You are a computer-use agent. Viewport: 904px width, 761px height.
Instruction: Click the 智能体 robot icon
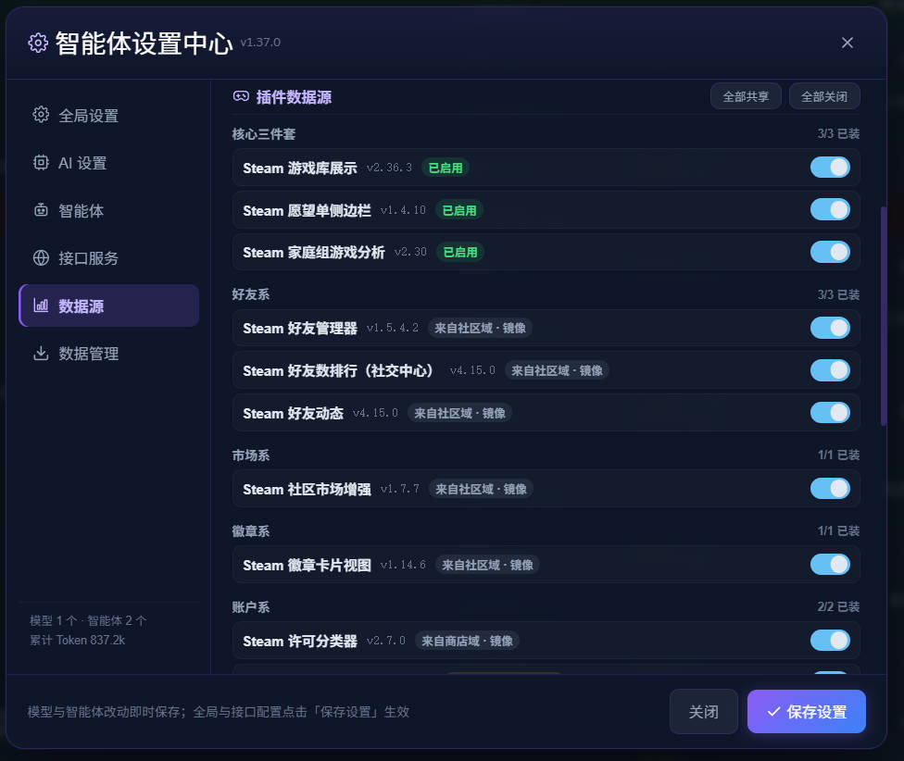tap(41, 210)
